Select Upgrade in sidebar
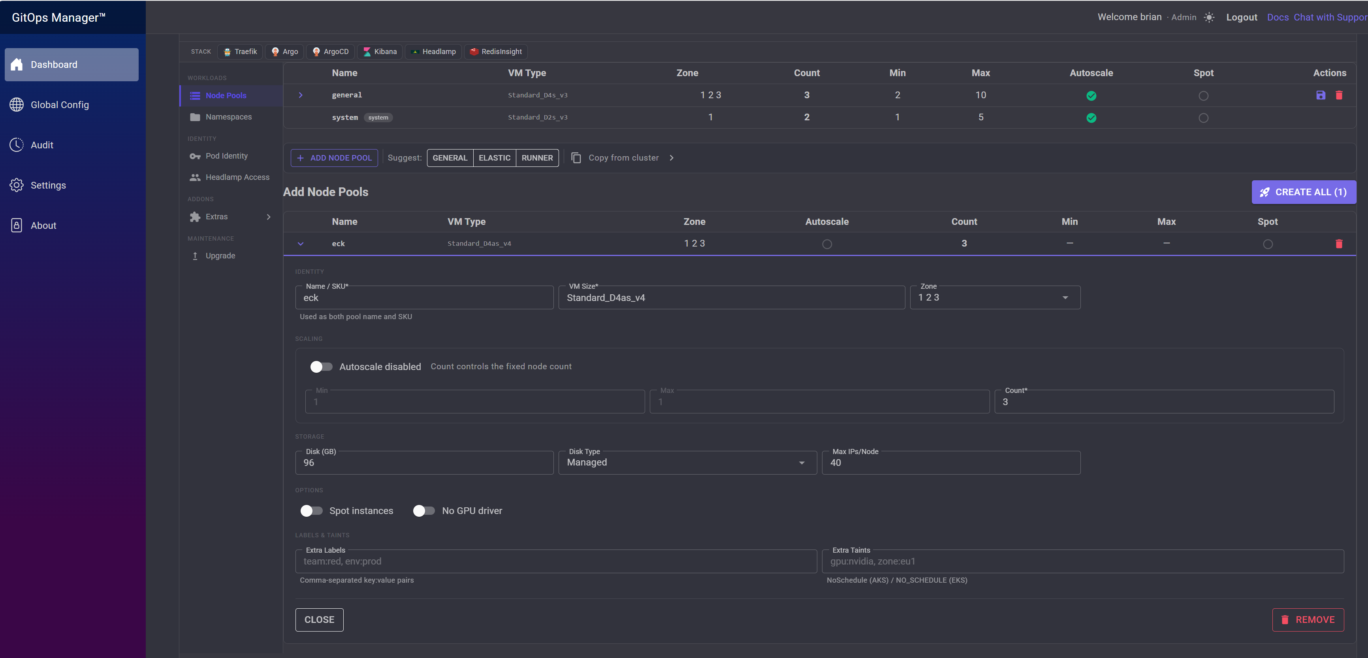 (231, 256)
